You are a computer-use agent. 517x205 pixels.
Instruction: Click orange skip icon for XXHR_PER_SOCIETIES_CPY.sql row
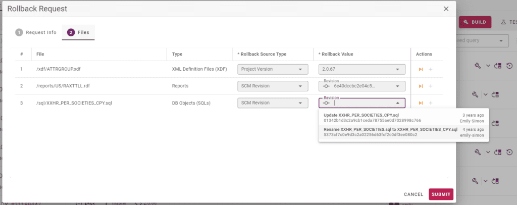click(421, 103)
